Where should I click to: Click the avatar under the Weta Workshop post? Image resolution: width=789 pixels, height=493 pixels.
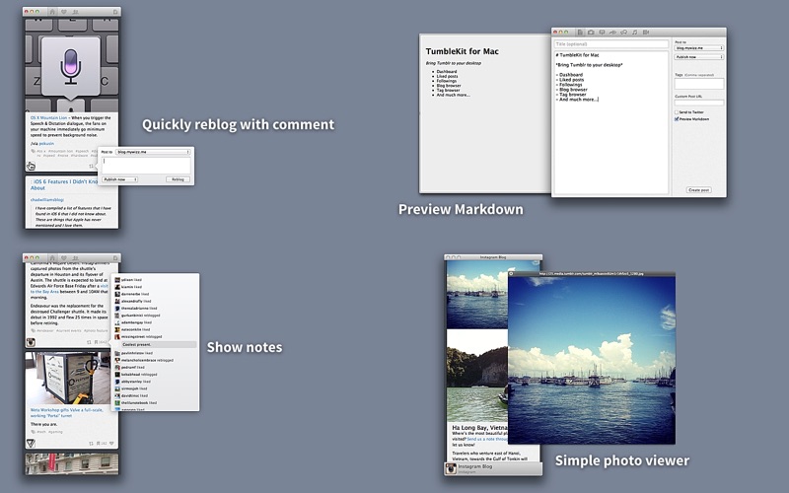tap(31, 443)
